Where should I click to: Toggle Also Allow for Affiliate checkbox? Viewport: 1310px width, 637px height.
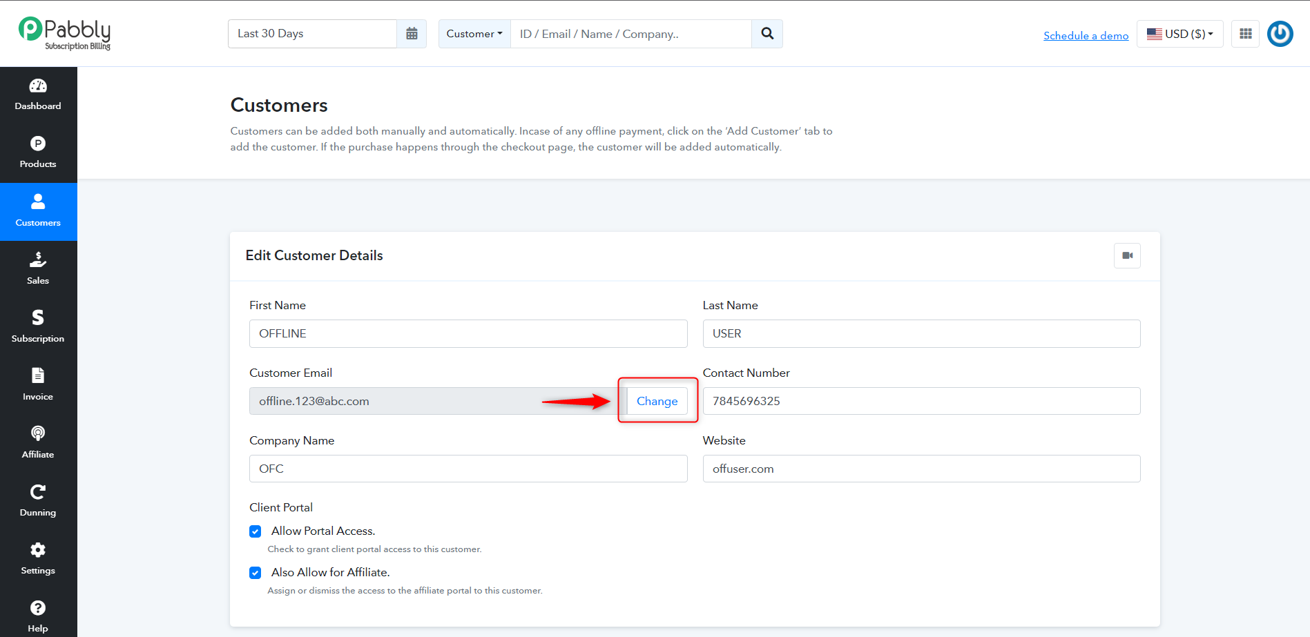click(x=256, y=573)
